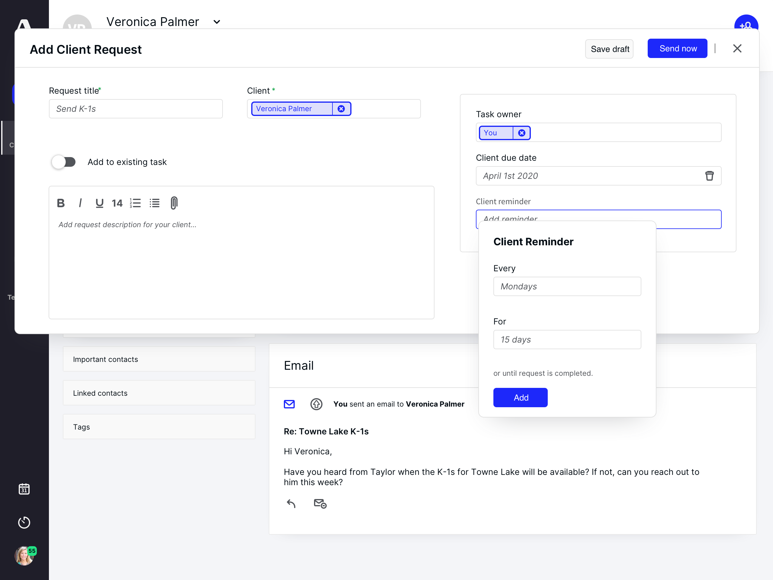This screenshot has height=580, width=773.
Task: Click the reply arrow under email
Action: [x=291, y=504]
